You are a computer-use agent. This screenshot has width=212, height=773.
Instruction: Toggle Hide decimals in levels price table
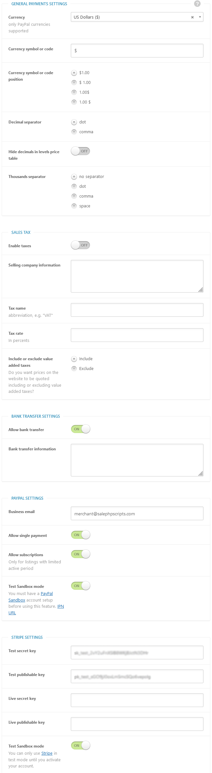(x=80, y=151)
